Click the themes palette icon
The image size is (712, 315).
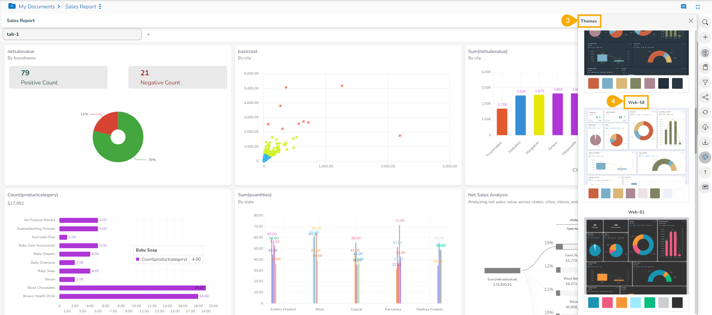click(705, 157)
